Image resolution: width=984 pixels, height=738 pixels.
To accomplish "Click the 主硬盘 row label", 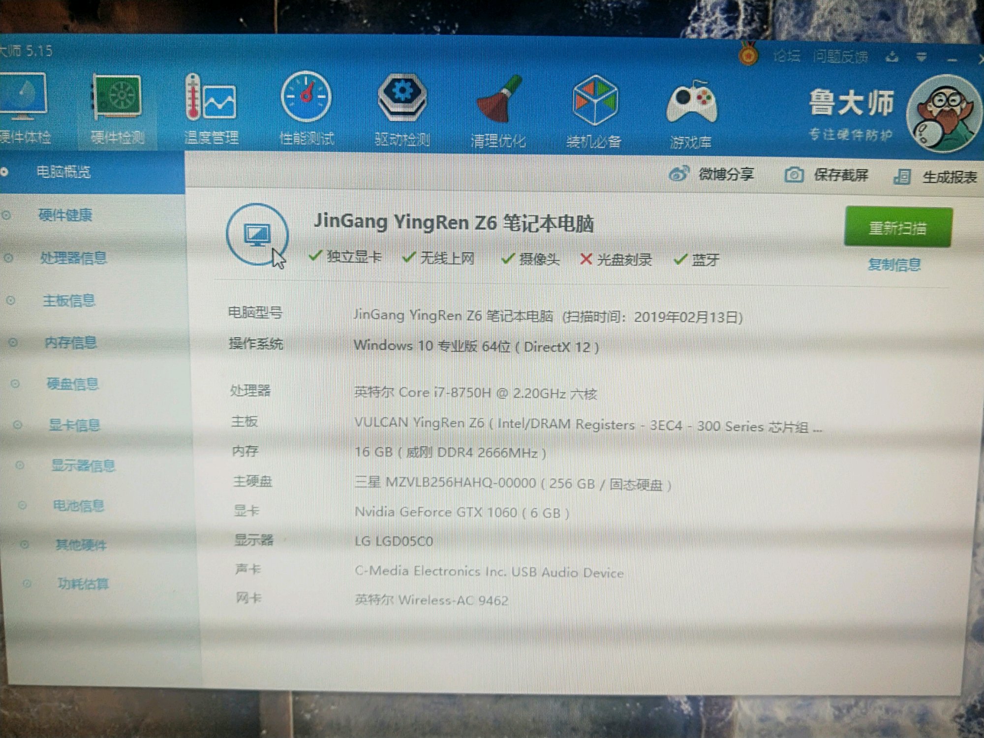I will (x=252, y=481).
